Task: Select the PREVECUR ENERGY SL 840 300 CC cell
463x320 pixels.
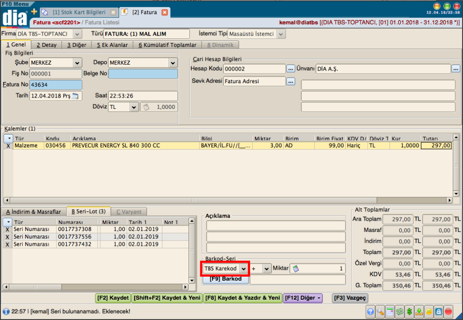Action: 135,146
